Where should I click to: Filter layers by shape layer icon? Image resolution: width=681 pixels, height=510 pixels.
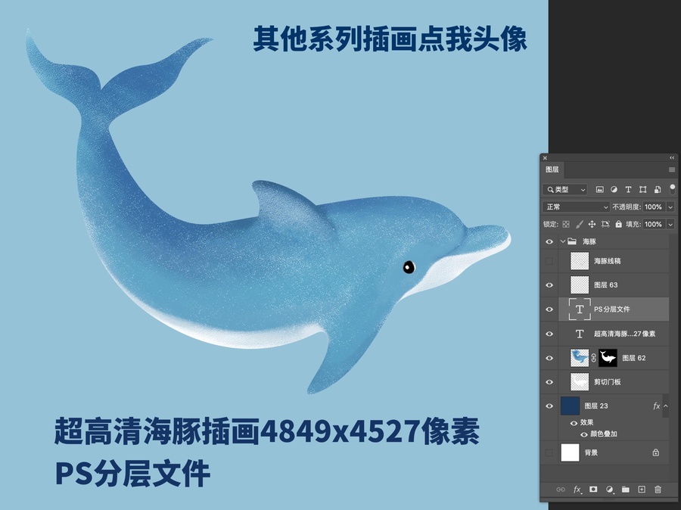pyautogui.click(x=642, y=189)
